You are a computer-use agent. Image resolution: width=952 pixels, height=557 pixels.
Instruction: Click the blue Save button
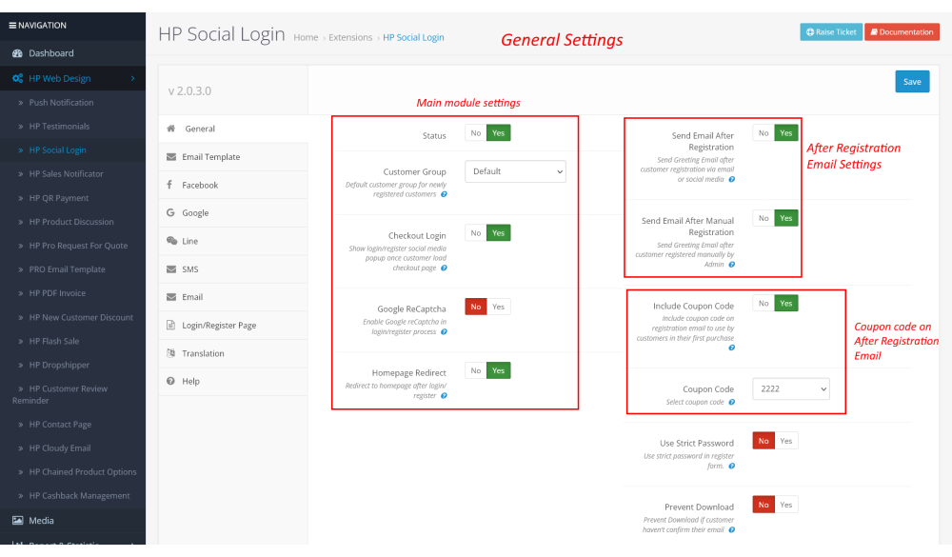912,81
